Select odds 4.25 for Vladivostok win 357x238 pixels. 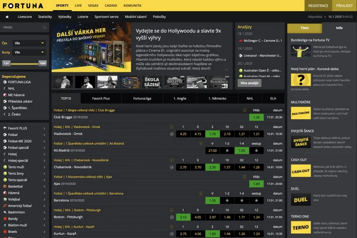(183, 134)
